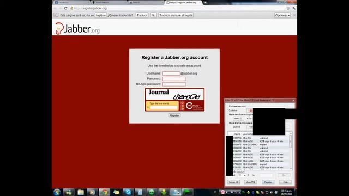
Task: Click the Traducir button
Action: pos(142,15)
